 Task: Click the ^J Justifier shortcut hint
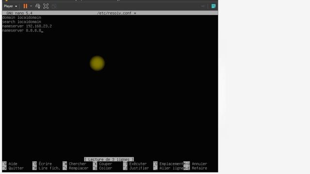click(x=136, y=168)
